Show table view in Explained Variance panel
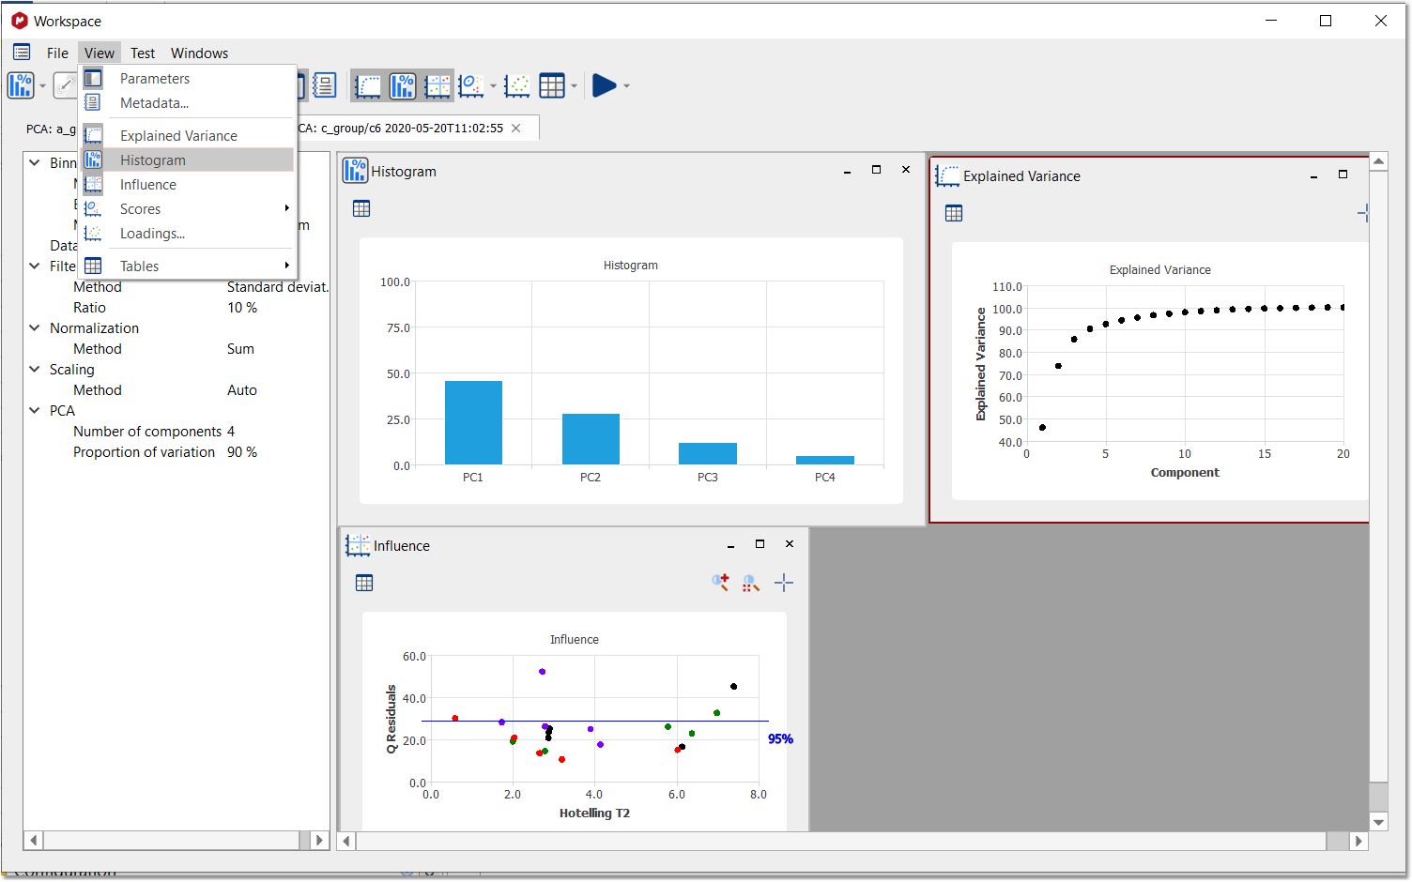 point(954,213)
